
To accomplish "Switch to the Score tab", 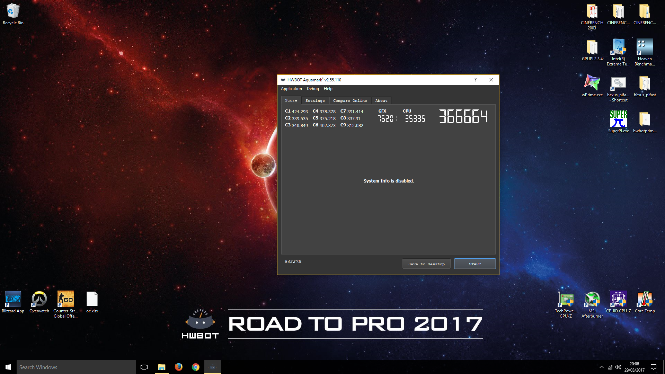I will coord(291,100).
